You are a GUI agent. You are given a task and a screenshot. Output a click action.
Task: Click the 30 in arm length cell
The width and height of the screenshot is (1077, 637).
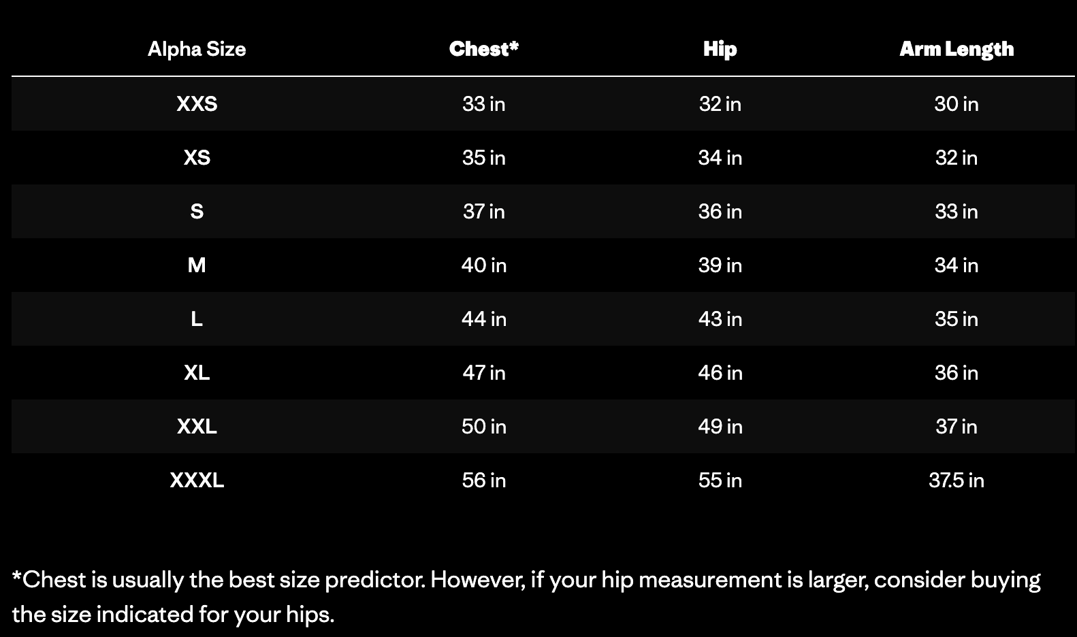click(956, 103)
